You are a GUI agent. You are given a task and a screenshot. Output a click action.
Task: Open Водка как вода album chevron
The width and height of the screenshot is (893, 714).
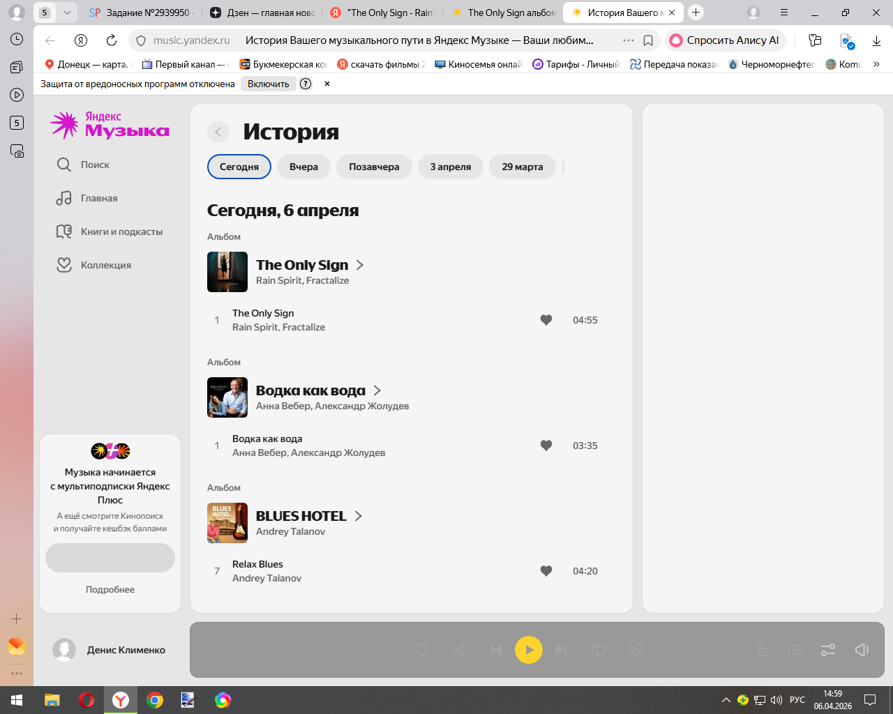click(377, 390)
